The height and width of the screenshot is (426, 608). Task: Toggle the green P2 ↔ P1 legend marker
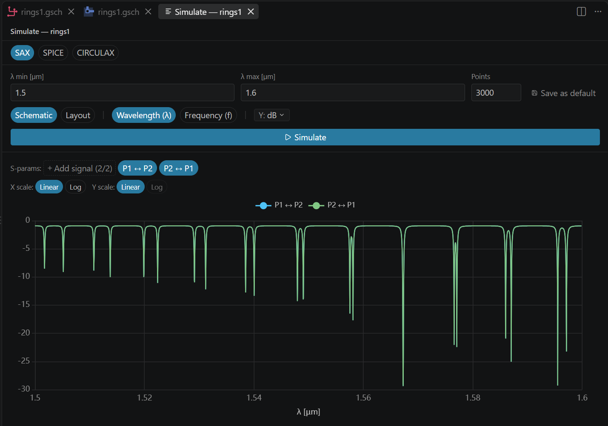pos(316,205)
